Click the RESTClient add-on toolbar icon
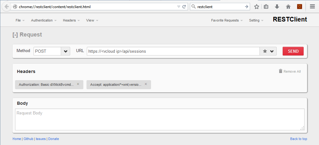 300,7
